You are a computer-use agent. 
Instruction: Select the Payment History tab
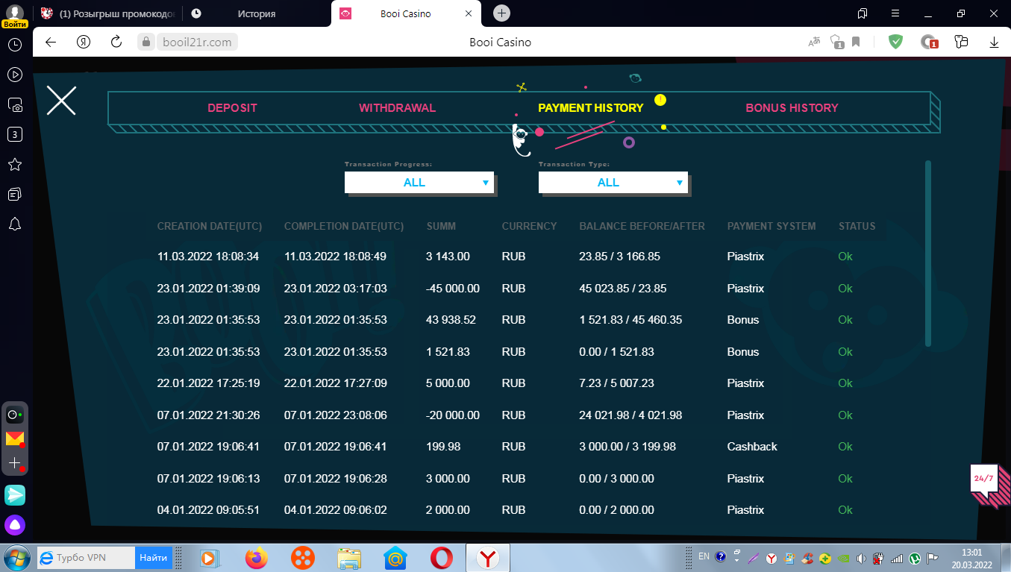(590, 108)
